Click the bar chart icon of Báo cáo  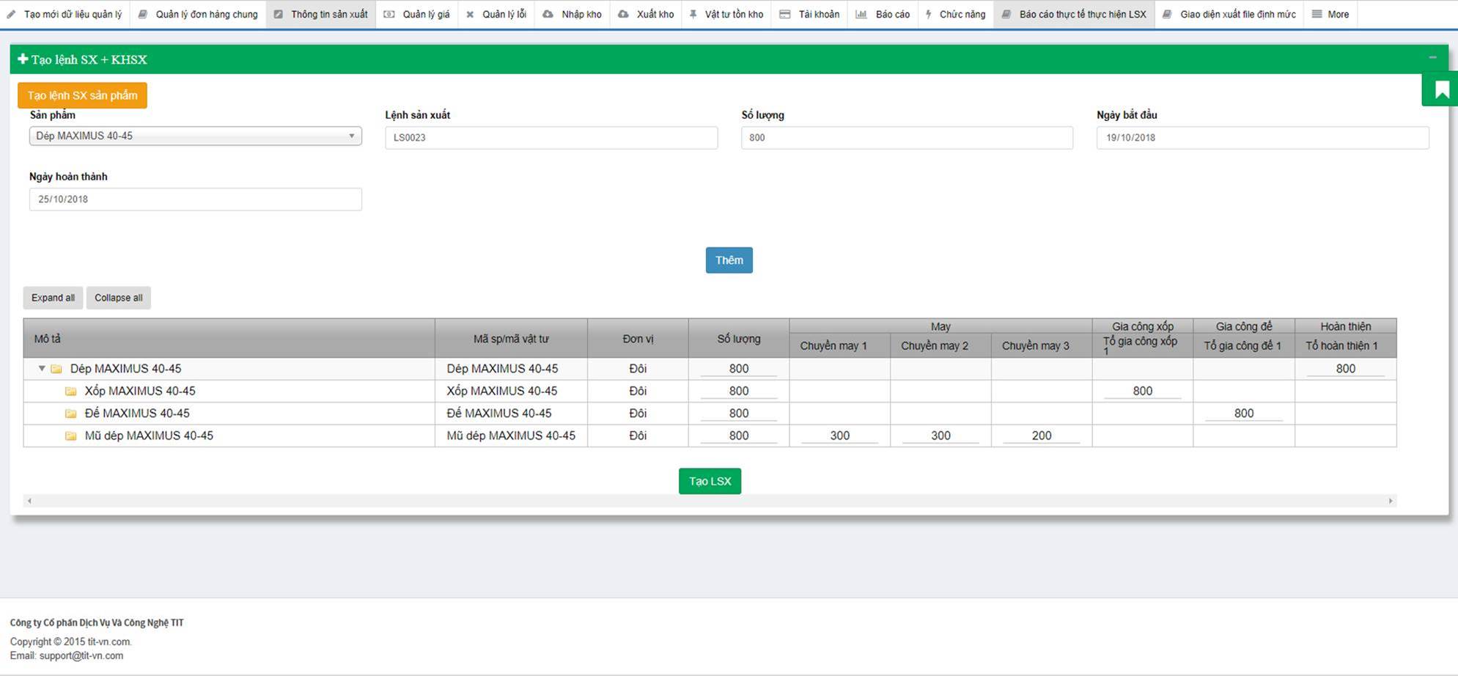[861, 14]
